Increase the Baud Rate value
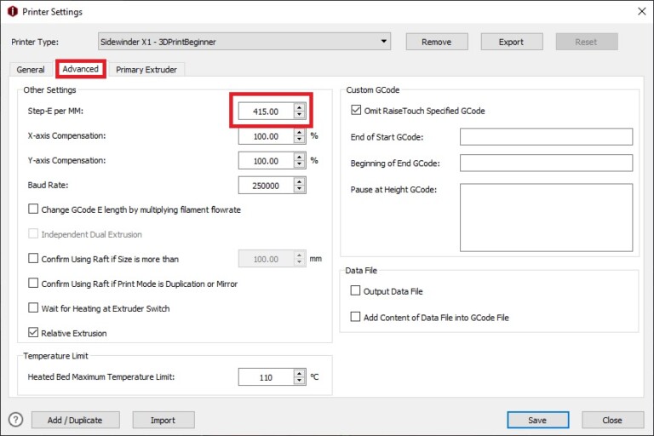The width and height of the screenshot is (654, 436). point(300,181)
